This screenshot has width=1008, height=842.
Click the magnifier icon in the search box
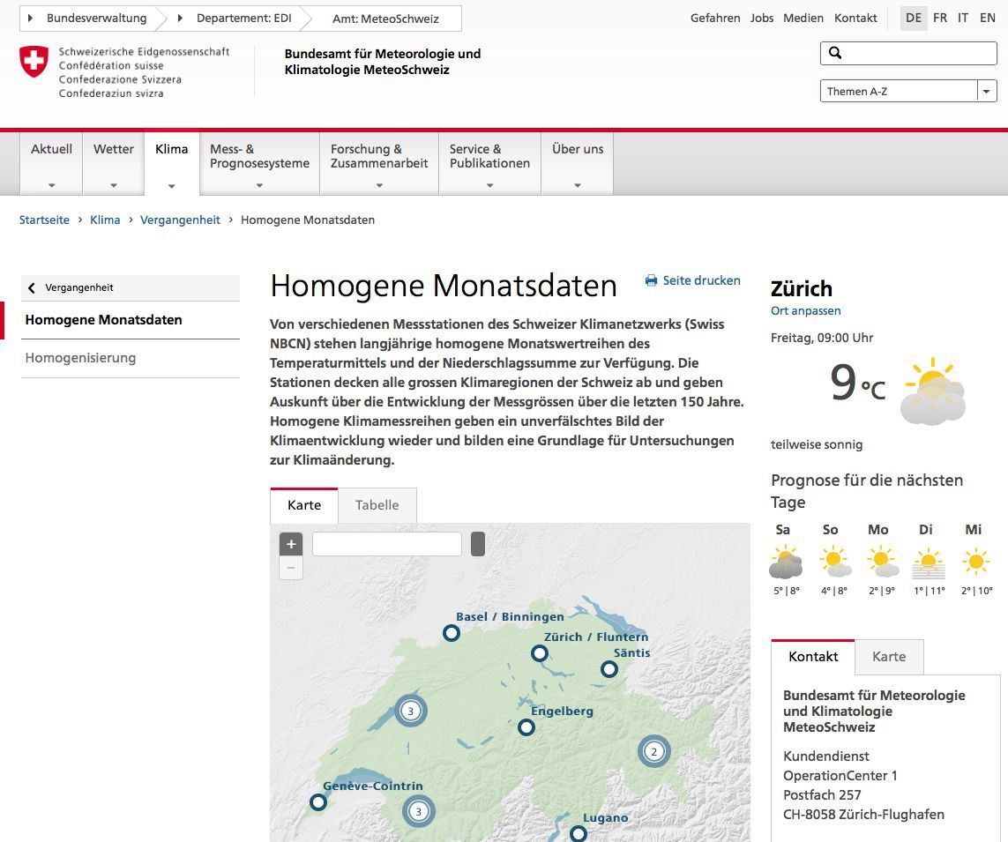pos(834,53)
